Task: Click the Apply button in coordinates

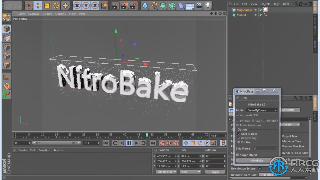Action: coord(215,172)
